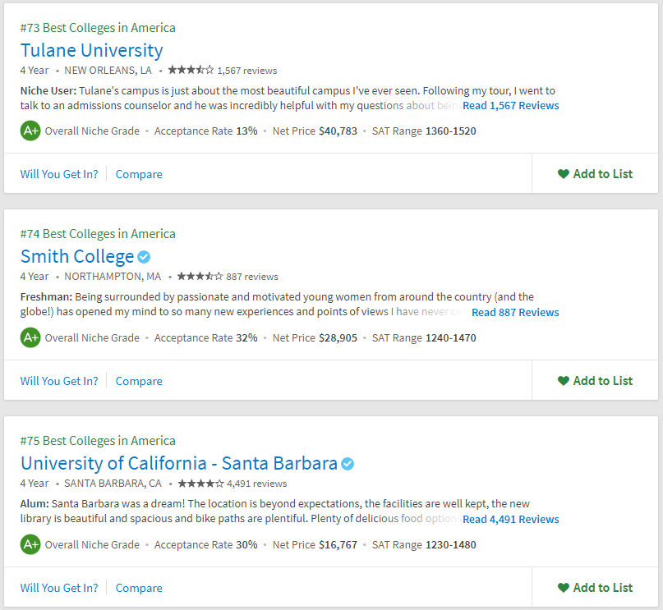
Task: Click the A+ grade badge for Tulane University
Action: click(x=30, y=131)
